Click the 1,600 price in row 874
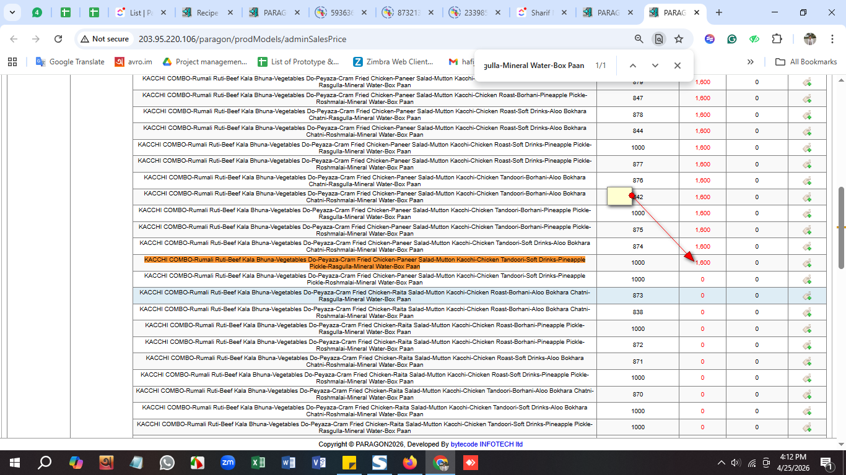Viewport: 846px width, 475px height. (702, 247)
